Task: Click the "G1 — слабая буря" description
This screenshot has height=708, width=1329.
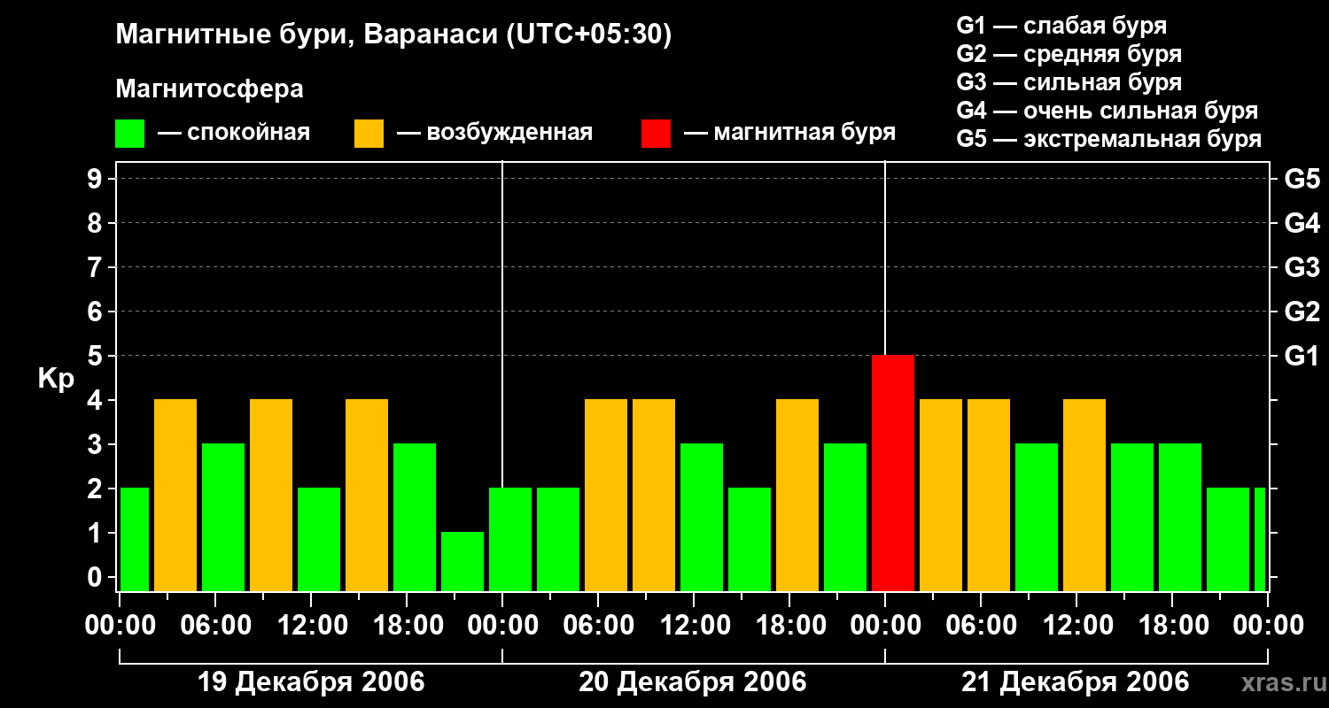Action: [x=1061, y=25]
